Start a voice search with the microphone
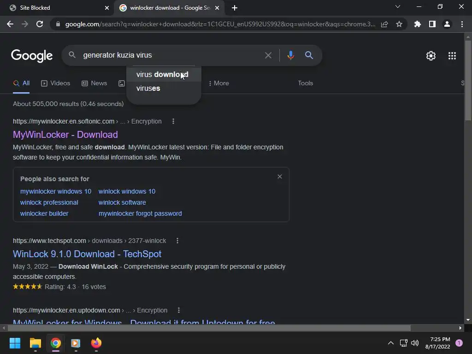The image size is (472, 354). pos(290,55)
